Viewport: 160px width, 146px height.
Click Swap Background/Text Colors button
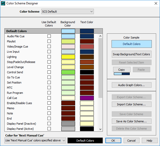(x=132, y=54)
